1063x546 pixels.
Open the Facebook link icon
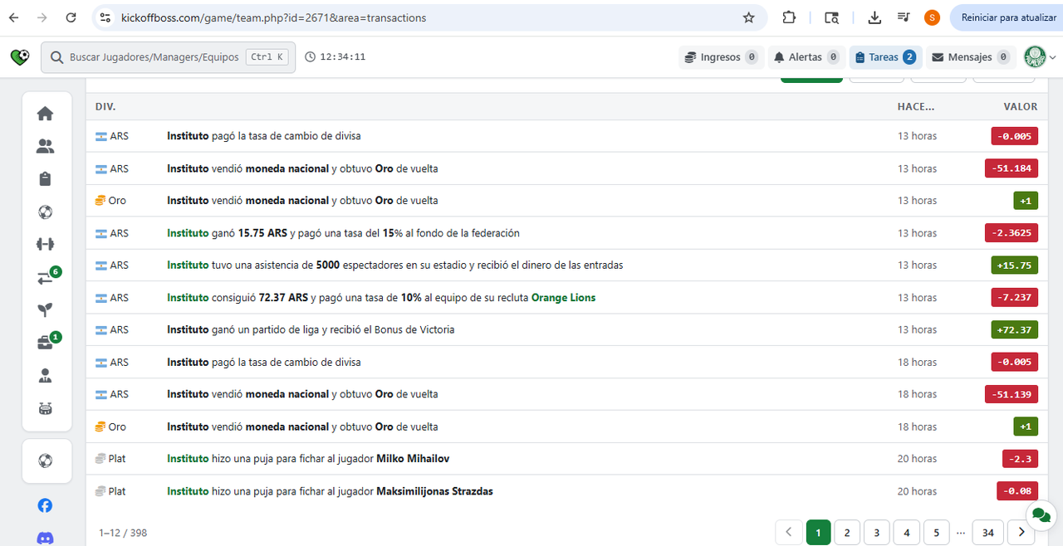(45, 505)
